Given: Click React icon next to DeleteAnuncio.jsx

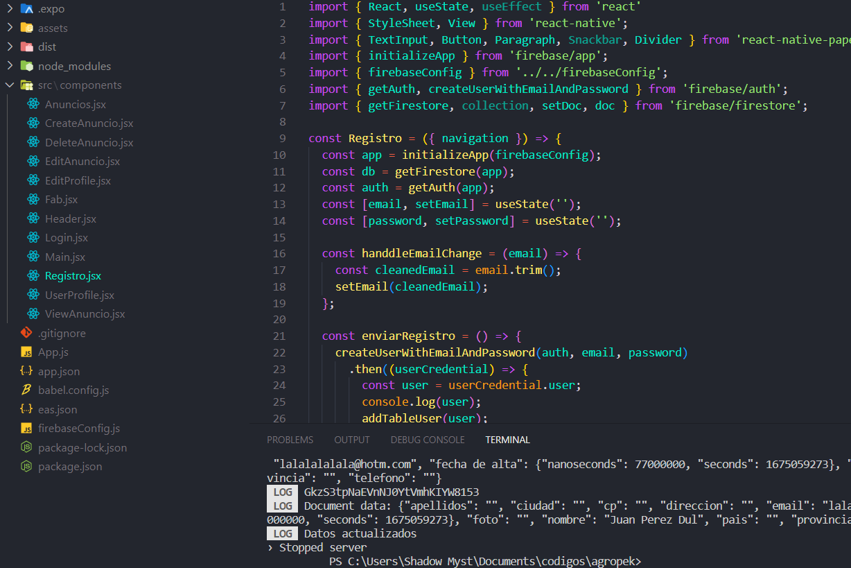Looking at the screenshot, I should coord(33,142).
